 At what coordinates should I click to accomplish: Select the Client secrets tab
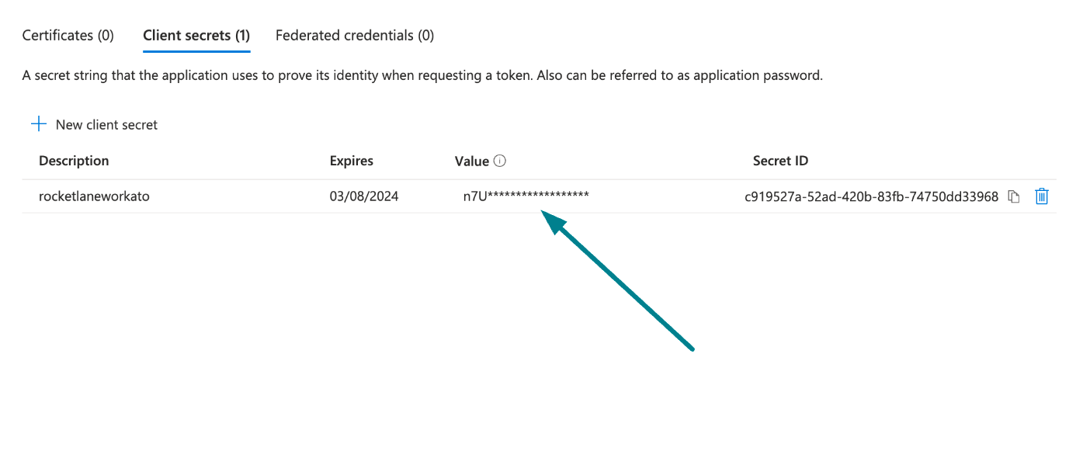point(196,35)
